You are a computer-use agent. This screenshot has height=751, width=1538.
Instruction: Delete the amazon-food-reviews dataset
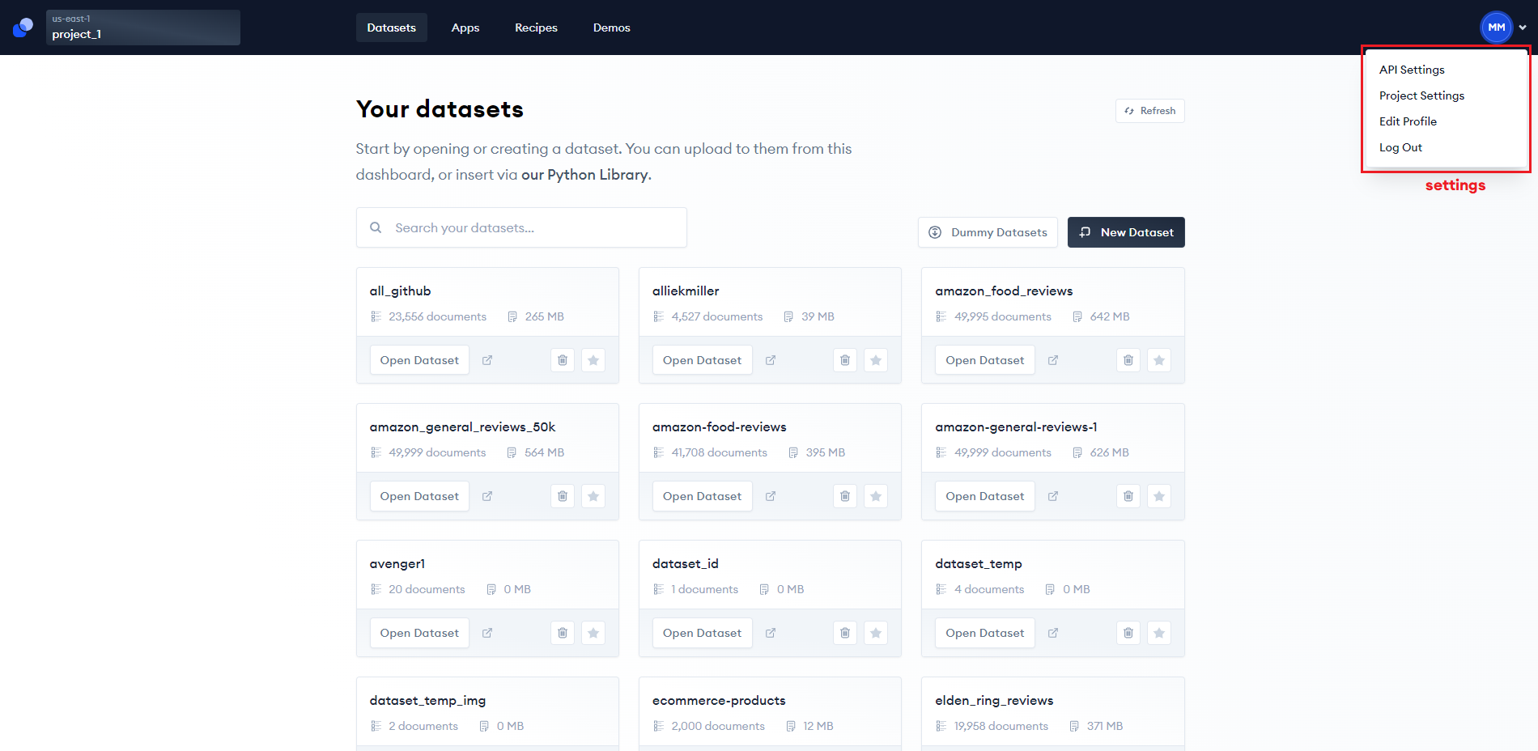845,496
